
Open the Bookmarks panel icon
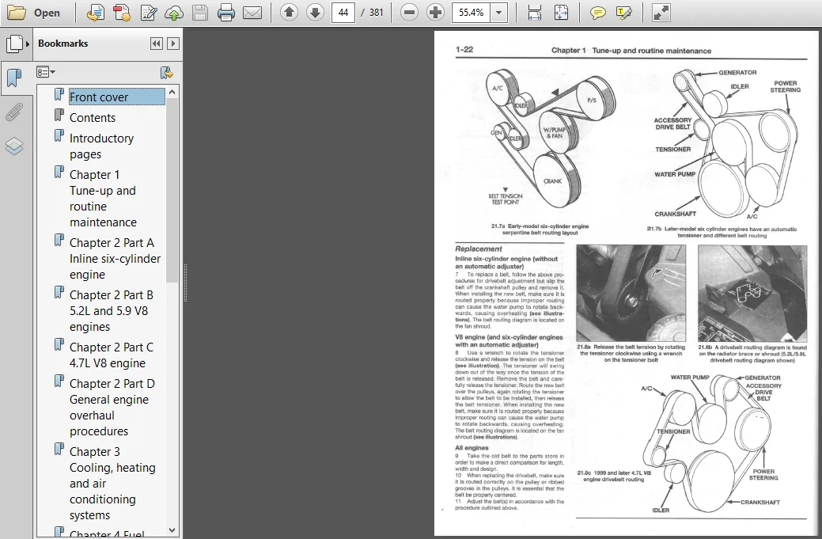[13, 78]
